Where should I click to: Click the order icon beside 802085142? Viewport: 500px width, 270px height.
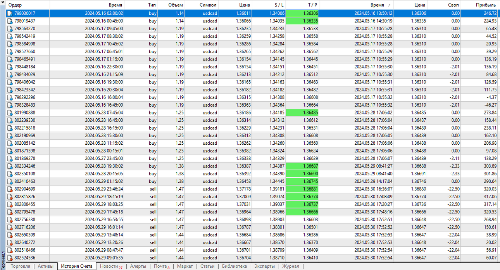[10, 143]
